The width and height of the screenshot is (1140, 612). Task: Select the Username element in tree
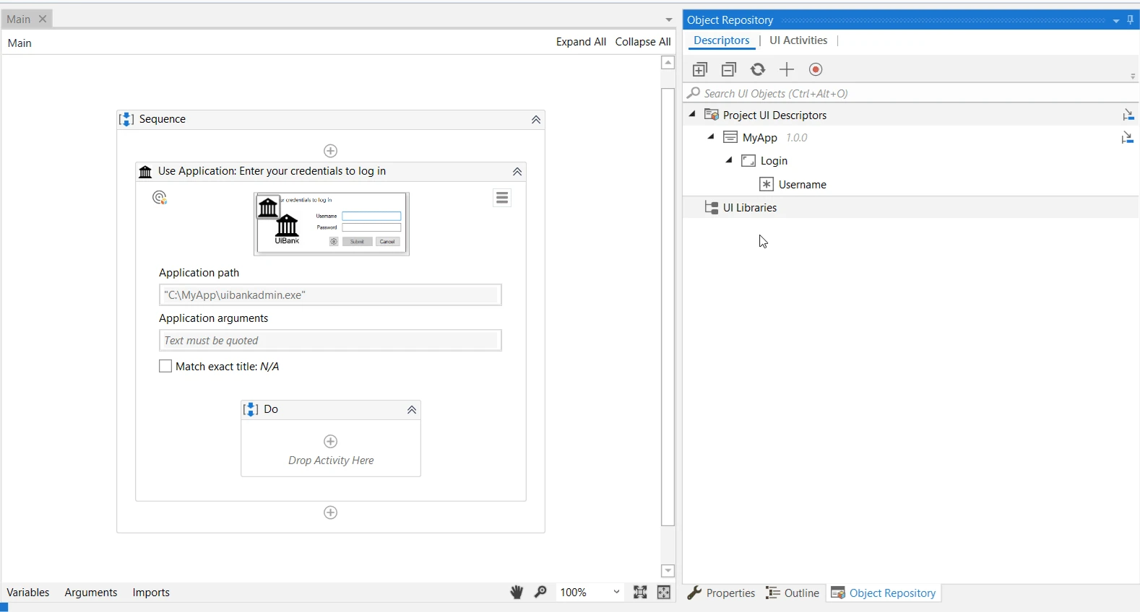pos(803,185)
